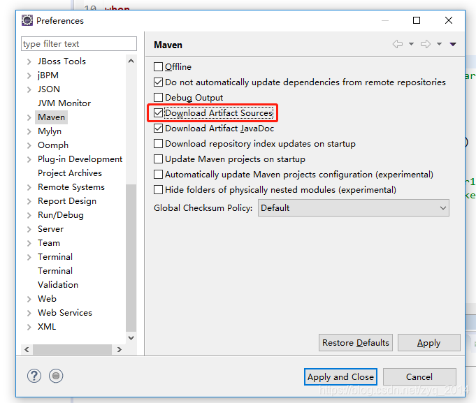476x403 pixels.
Task: Select the JBoss Tools tree item
Action: click(x=62, y=61)
